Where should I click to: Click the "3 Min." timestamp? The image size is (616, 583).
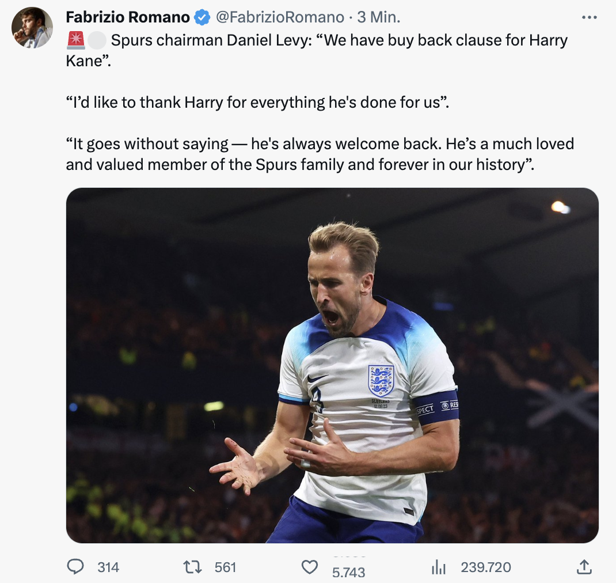pyautogui.click(x=378, y=18)
